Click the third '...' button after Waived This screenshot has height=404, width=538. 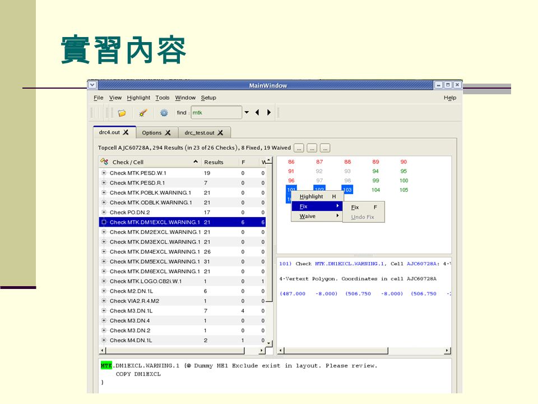pyautogui.click(x=325, y=148)
